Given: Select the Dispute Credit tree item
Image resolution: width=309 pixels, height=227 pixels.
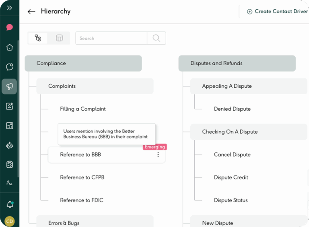Looking at the screenshot, I should pos(231,177).
